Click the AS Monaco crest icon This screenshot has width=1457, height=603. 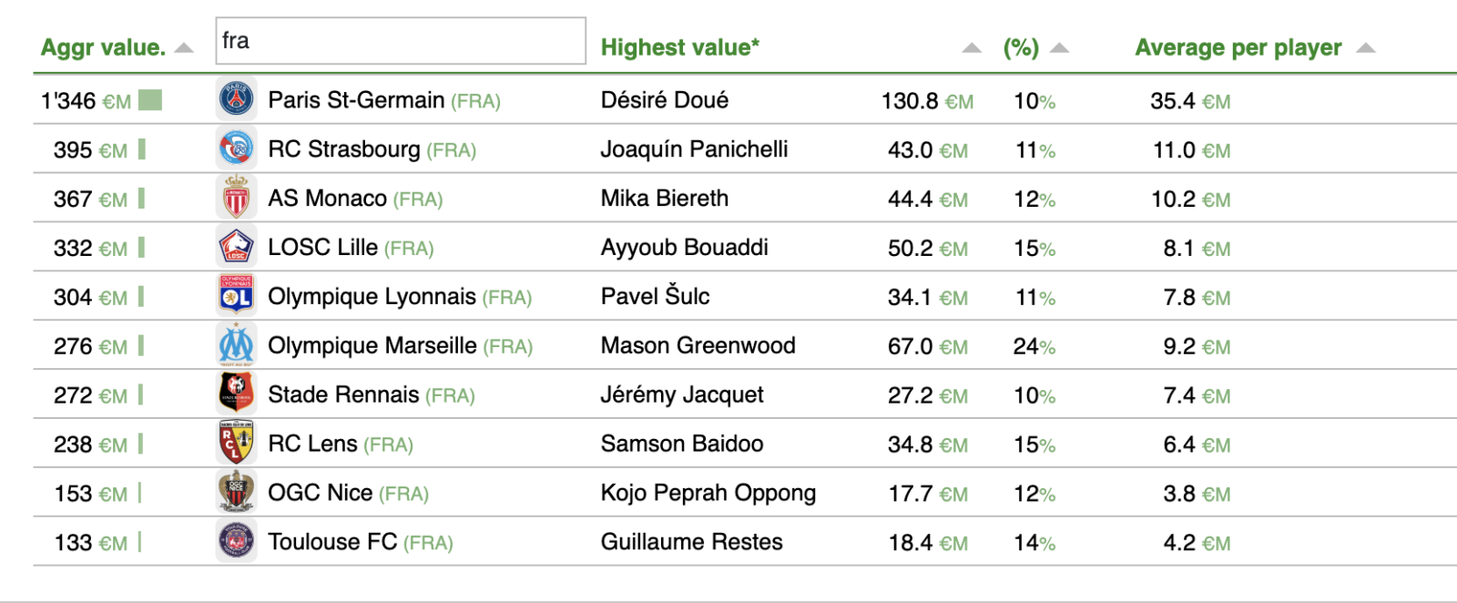click(x=237, y=198)
